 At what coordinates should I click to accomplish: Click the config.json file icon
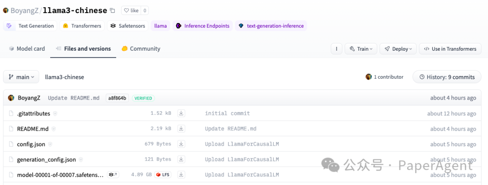[x=11, y=144]
